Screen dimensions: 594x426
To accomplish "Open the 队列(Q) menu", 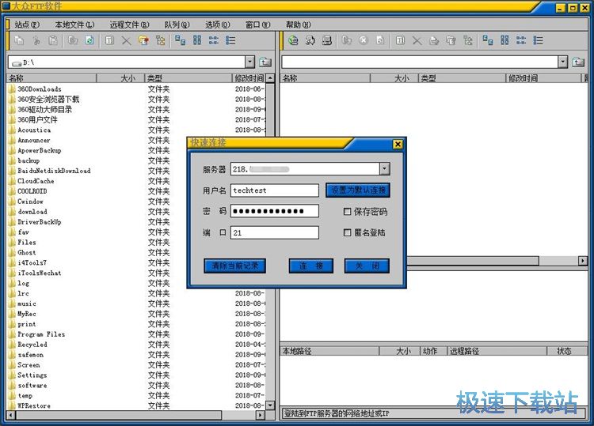I will tap(177, 25).
